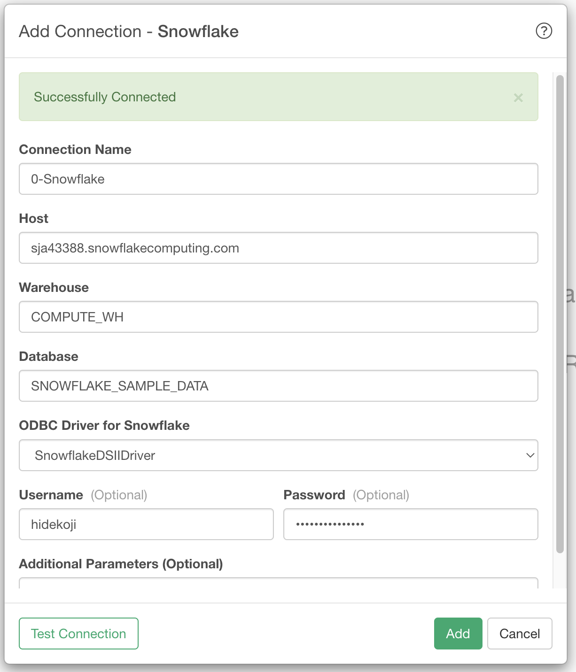Image resolution: width=576 pixels, height=672 pixels.
Task: Click the Additional Parameters (Optional) label
Action: point(121,564)
